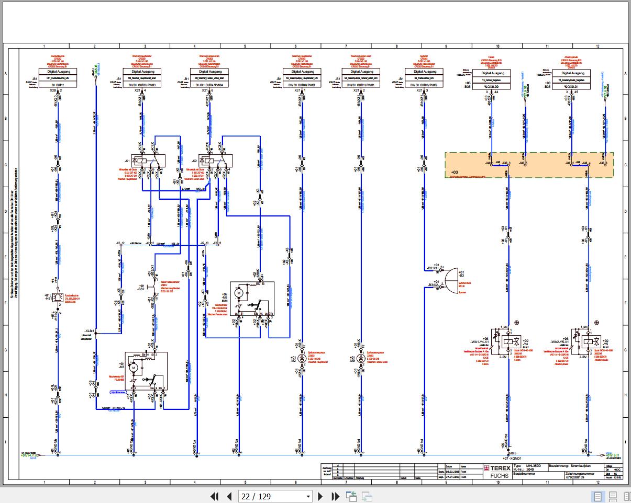The image size is (631, 503).
Task: Click the -M3 wiper motor symbol
Action: tap(146, 370)
